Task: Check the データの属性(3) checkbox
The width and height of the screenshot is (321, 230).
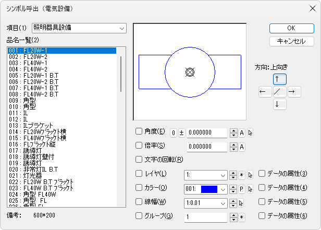Action: tap(262, 173)
